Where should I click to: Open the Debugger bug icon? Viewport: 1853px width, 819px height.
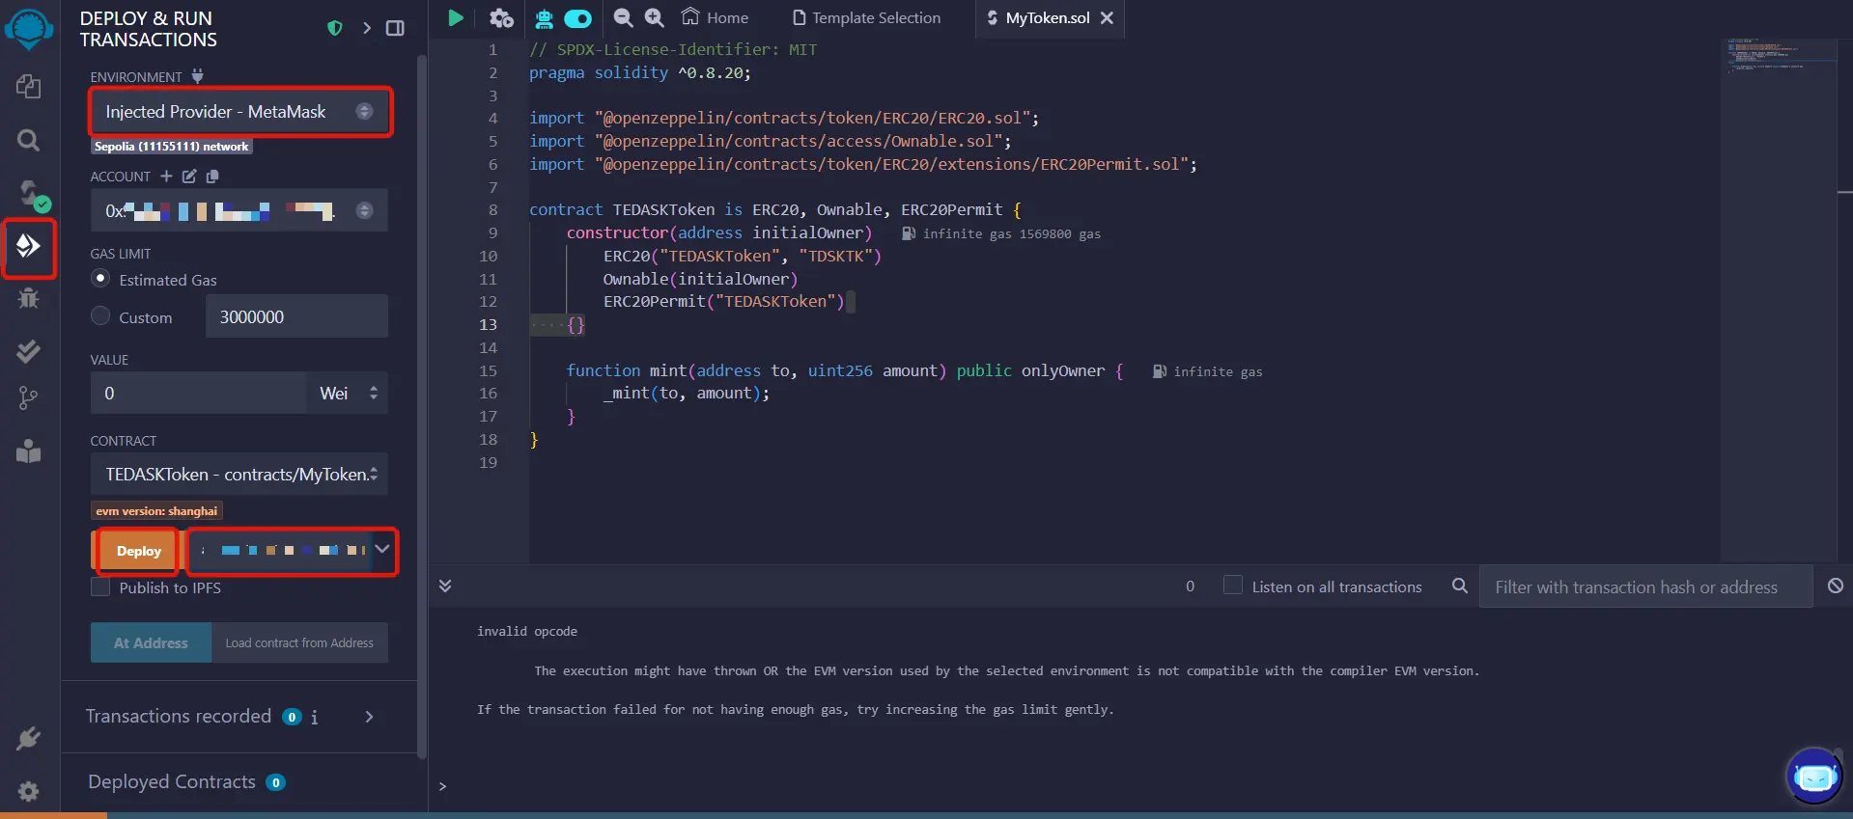click(29, 298)
